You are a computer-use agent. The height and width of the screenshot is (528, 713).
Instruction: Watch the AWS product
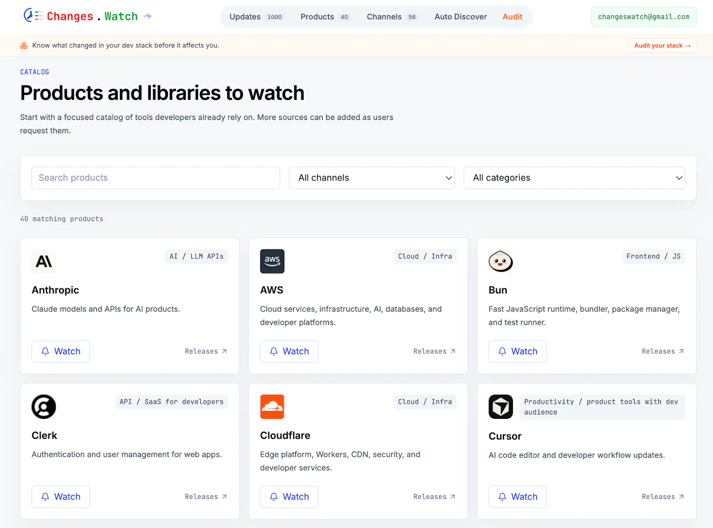(289, 351)
